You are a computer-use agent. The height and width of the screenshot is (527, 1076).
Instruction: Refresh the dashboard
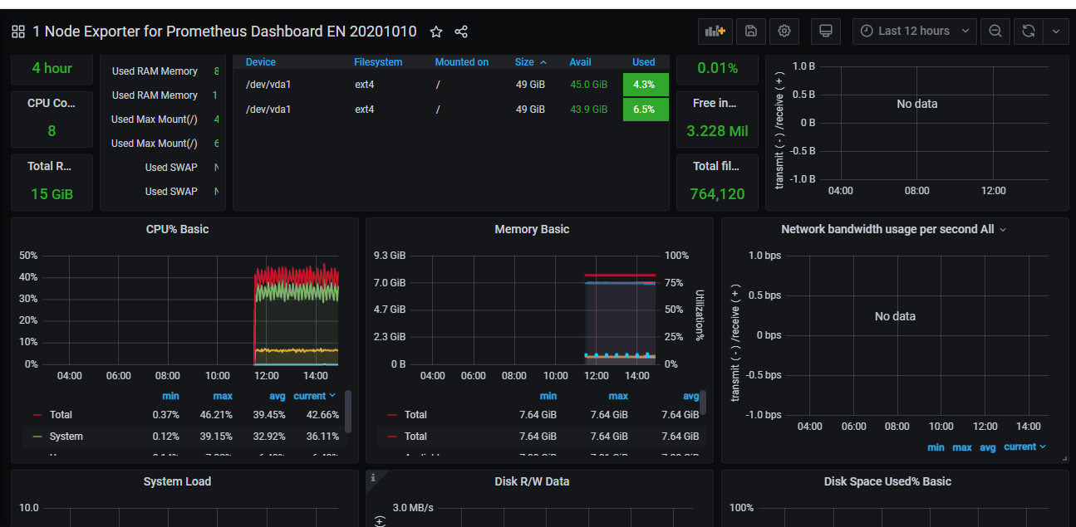tap(1029, 31)
